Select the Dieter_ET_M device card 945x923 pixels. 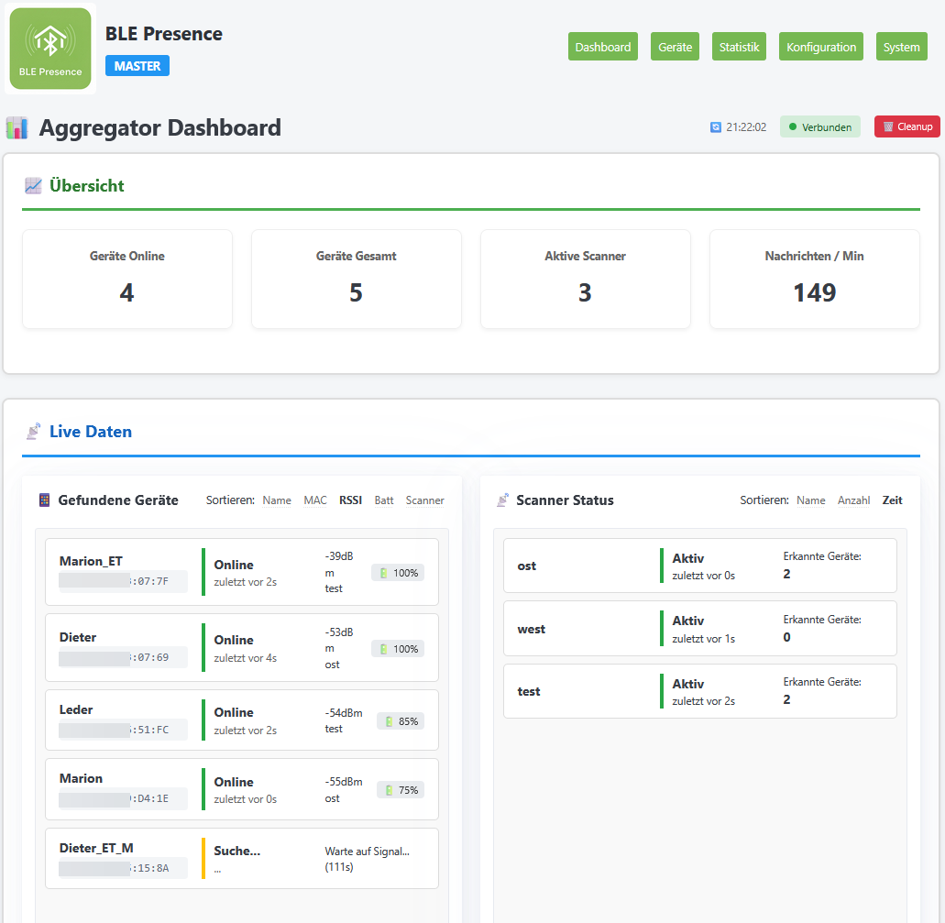click(x=242, y=858)
